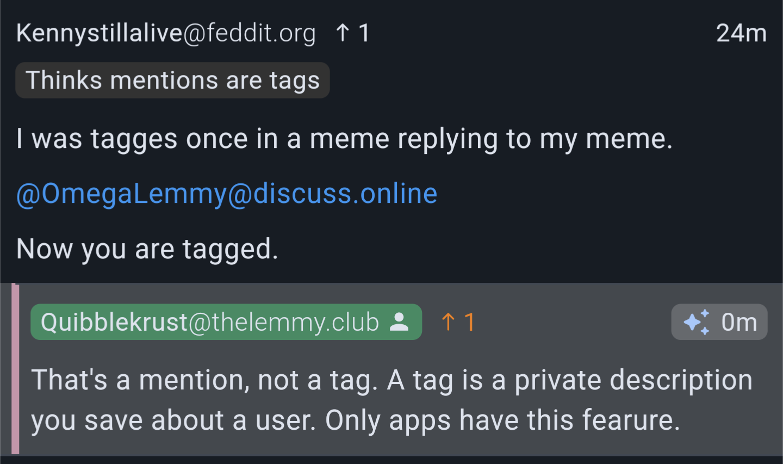Click the upvote count 1 on Kennystillalive's comment
Image resolution: width=783 pixels, height=464 pixels.
364,33
